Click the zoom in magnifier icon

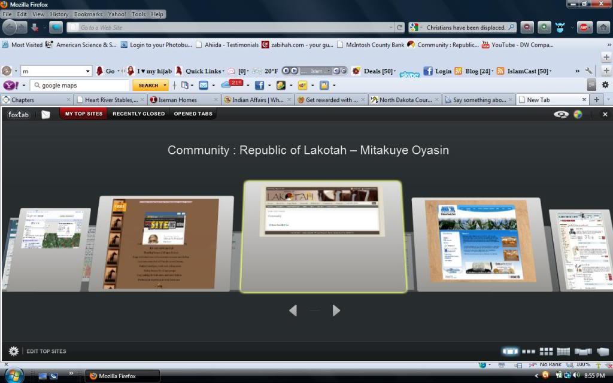point(544,28)
